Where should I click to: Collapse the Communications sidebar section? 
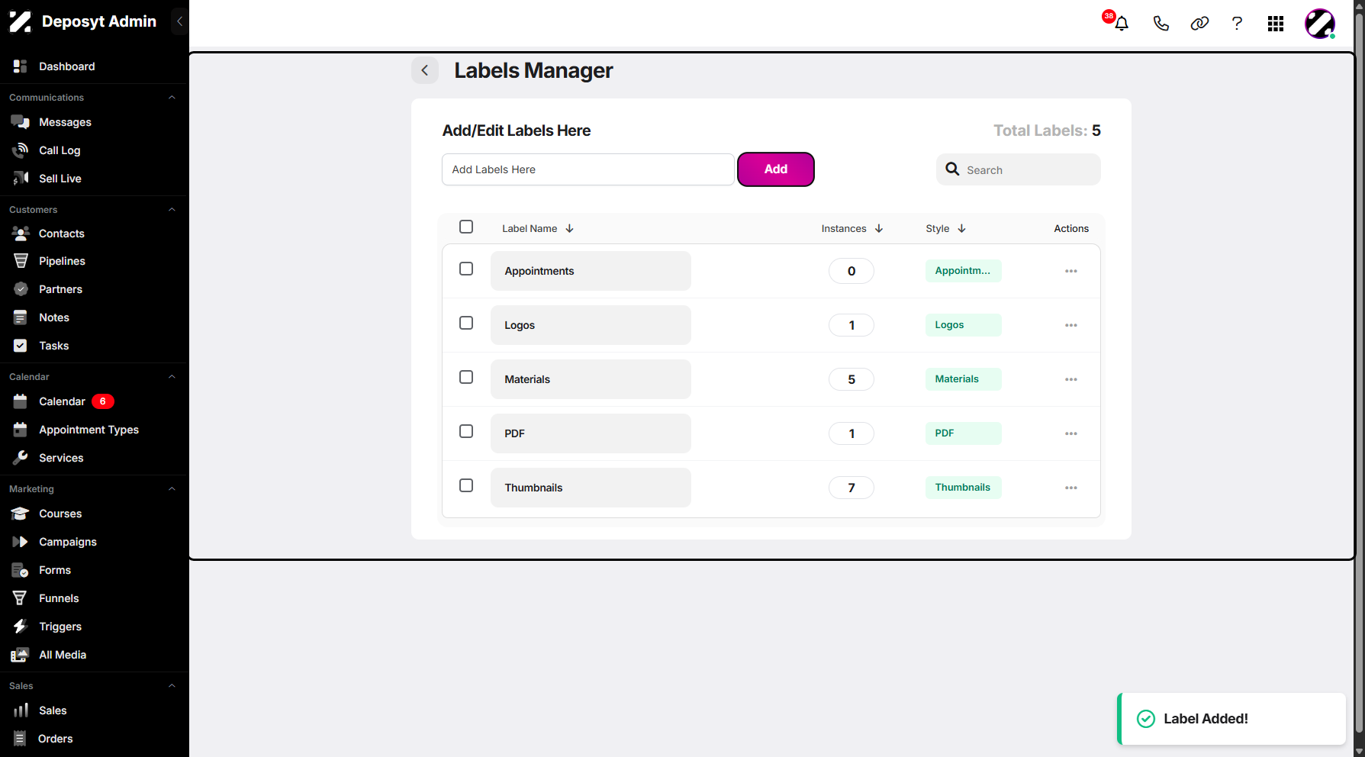point(172,98)
